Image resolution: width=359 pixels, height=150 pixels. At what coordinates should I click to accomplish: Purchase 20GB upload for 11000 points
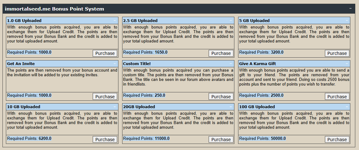(221, 139)
